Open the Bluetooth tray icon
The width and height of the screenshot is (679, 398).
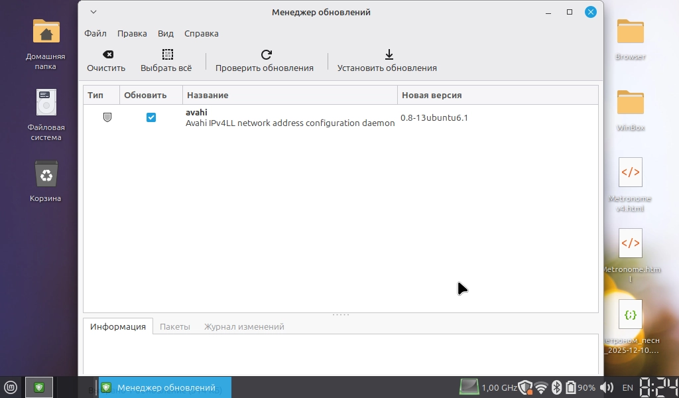[556, 387]
